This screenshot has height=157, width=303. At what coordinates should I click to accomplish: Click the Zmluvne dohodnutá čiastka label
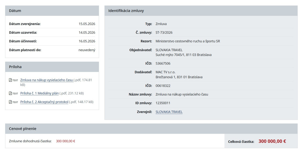click(30, 141)
